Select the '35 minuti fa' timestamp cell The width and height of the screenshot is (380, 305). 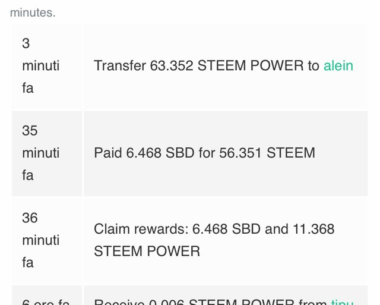[47, 153]
